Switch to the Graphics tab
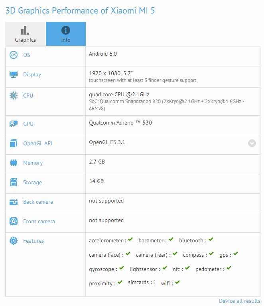 click(25, 34)
